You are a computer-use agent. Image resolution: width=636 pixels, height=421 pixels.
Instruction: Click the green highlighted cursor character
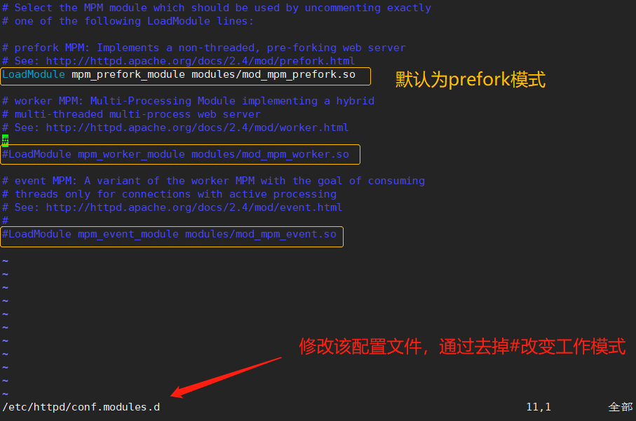point(6,141)
